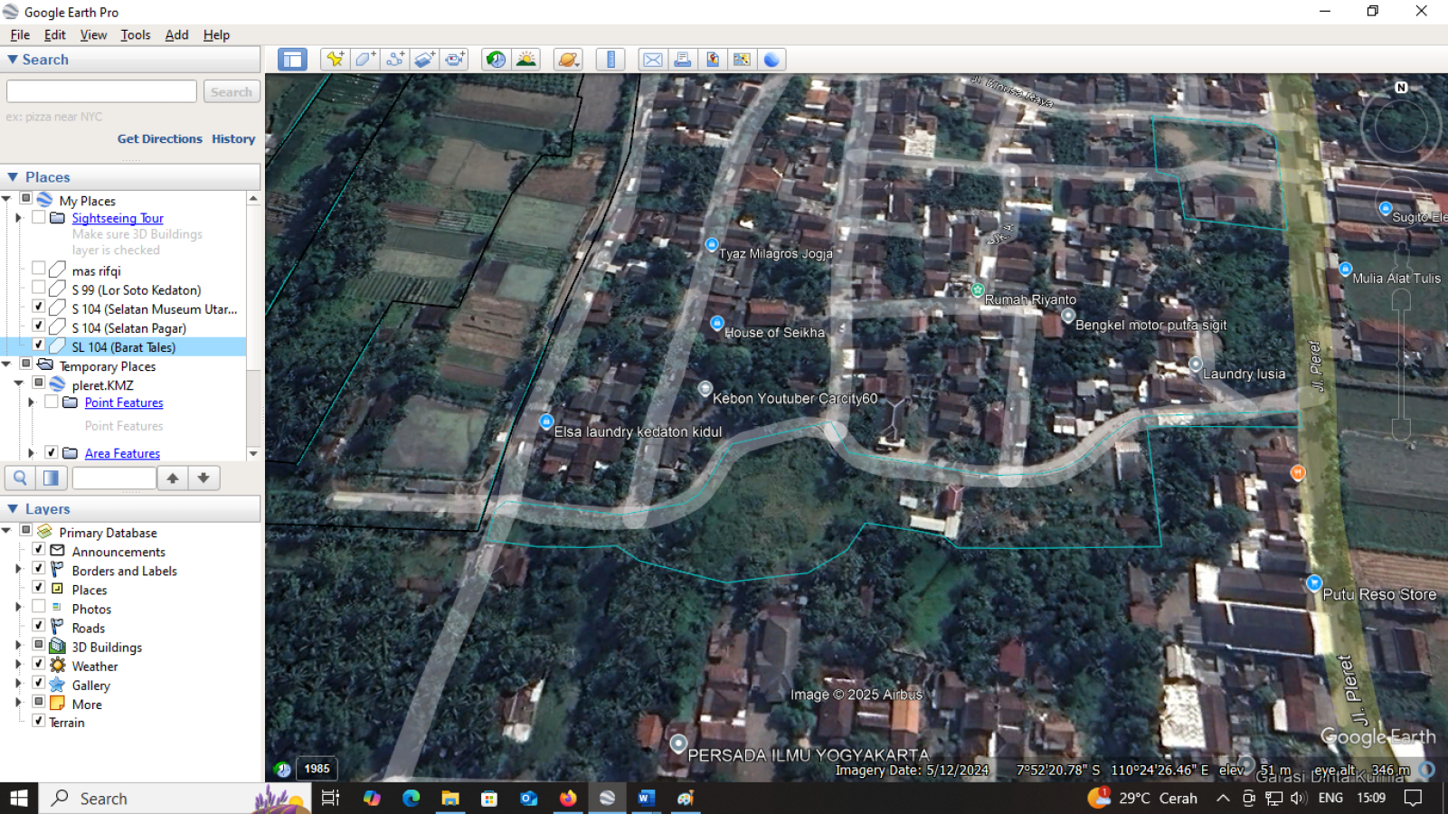
Task: Collapse the Search panel triangle
Action: coord(13,60)
